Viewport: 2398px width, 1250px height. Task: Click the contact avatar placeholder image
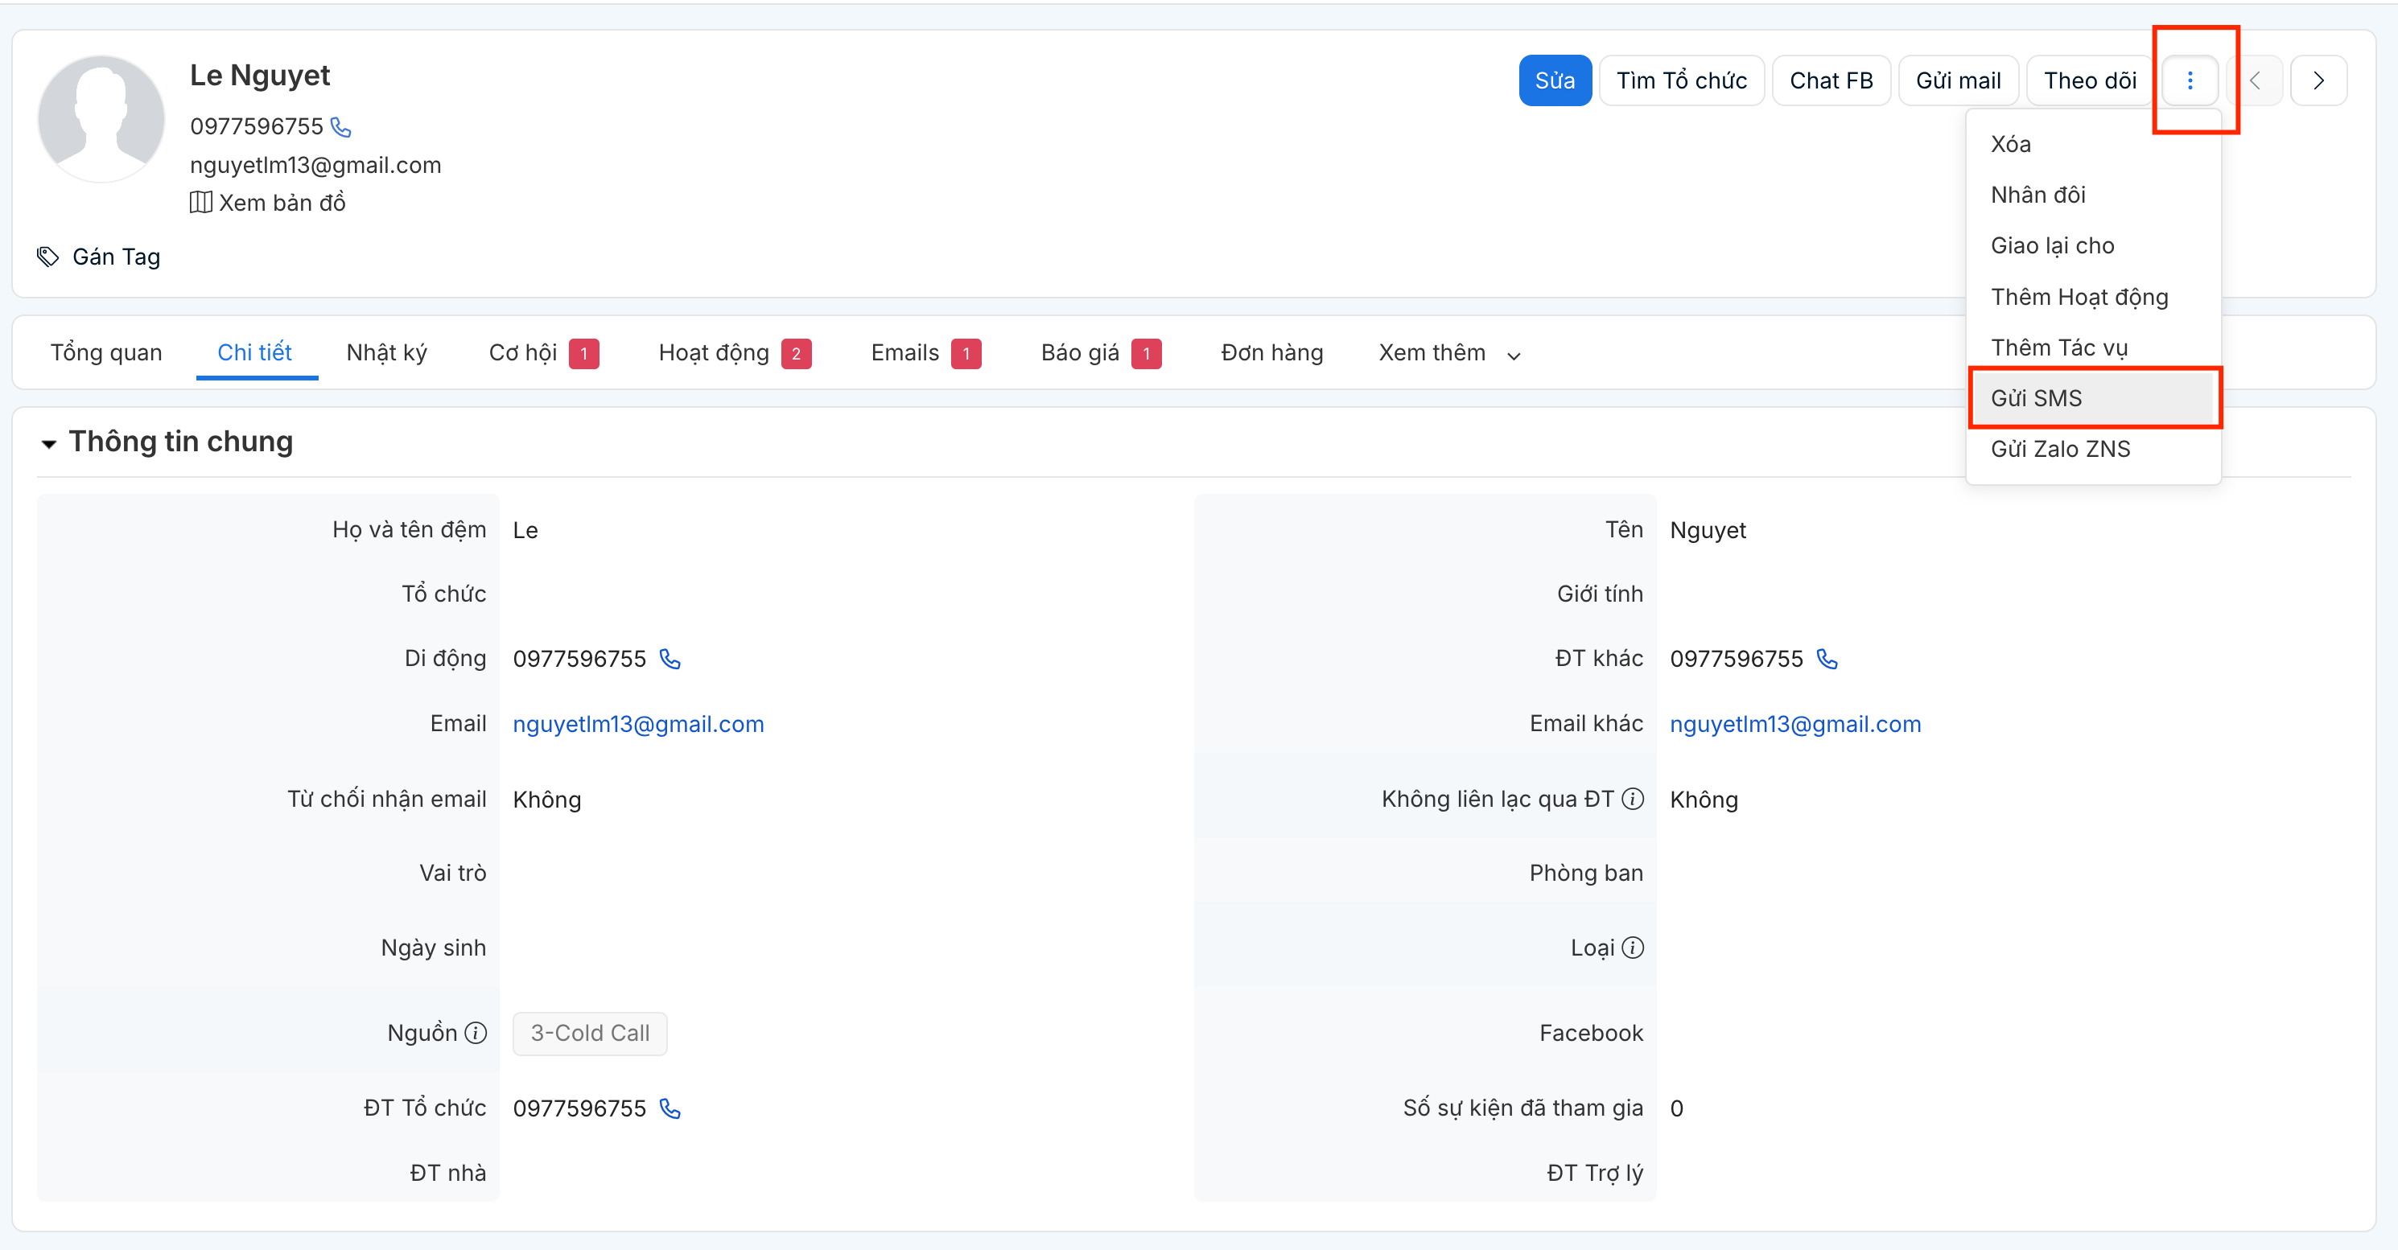coord(101,119)
